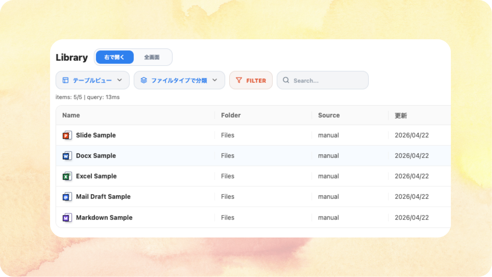Click the manual source cell of Mail Draft Sample
492x277 pixels.
pyautogui.click(x=329, y=197)
